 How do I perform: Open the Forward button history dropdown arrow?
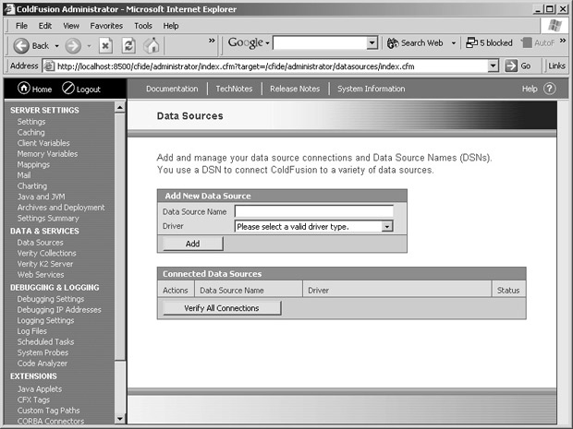(x=89, y=46)
